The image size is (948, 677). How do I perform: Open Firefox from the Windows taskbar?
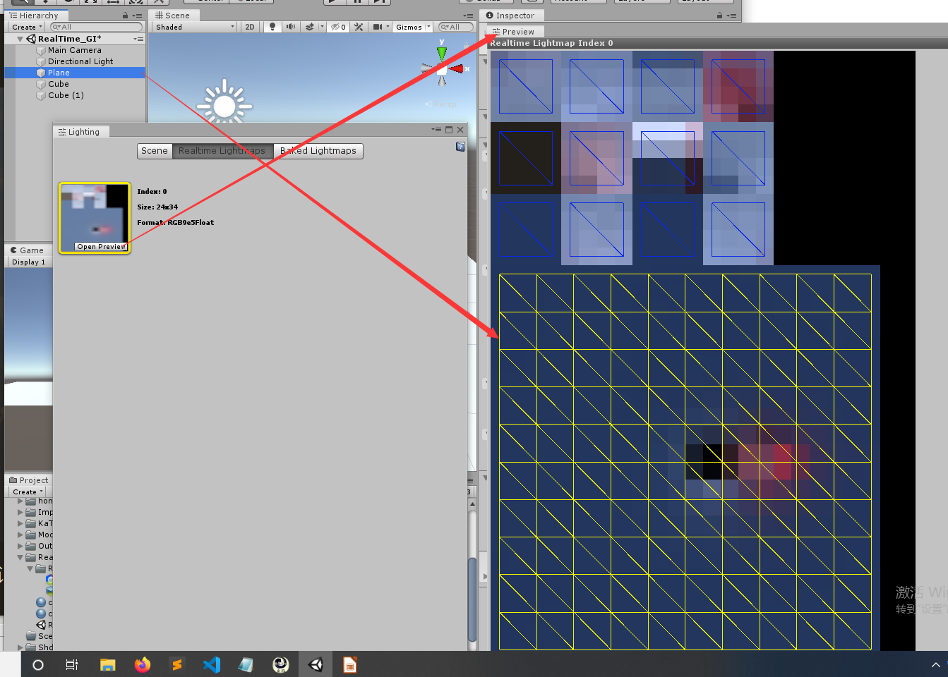click(142, 664)
